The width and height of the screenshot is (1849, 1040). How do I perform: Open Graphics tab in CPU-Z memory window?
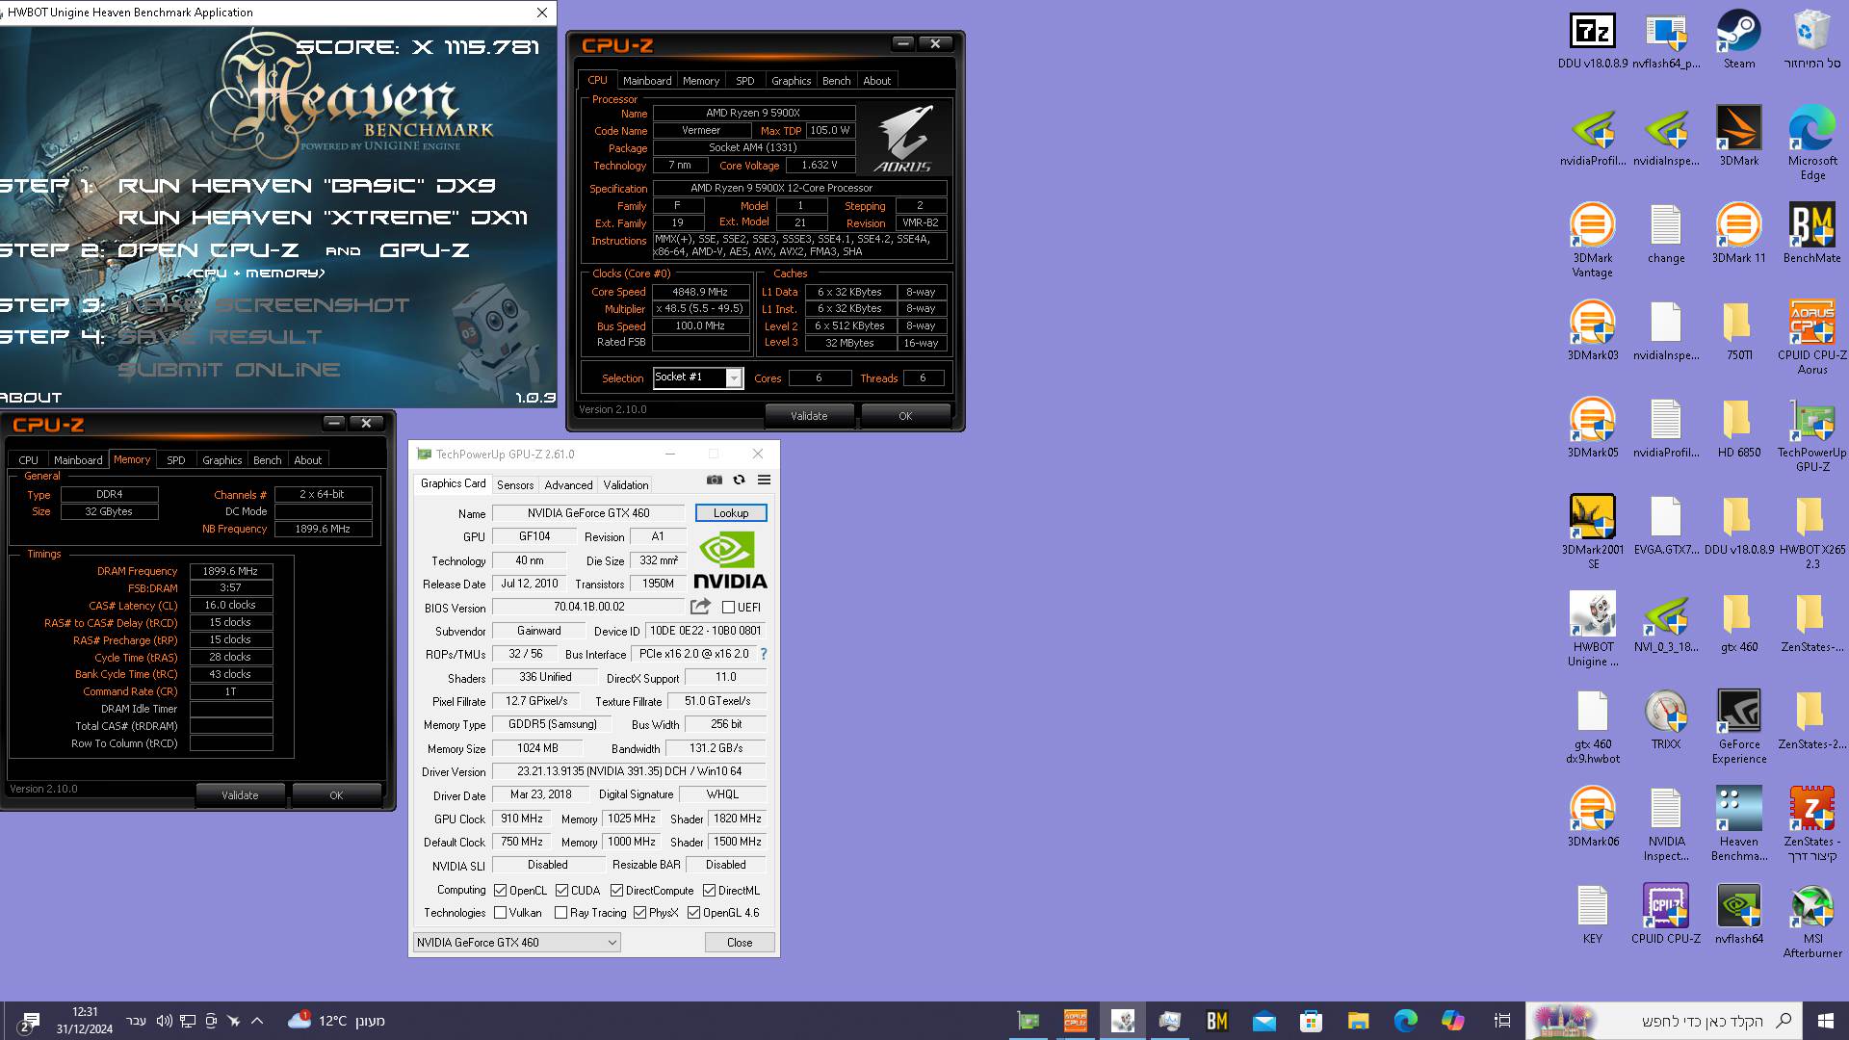221,460
